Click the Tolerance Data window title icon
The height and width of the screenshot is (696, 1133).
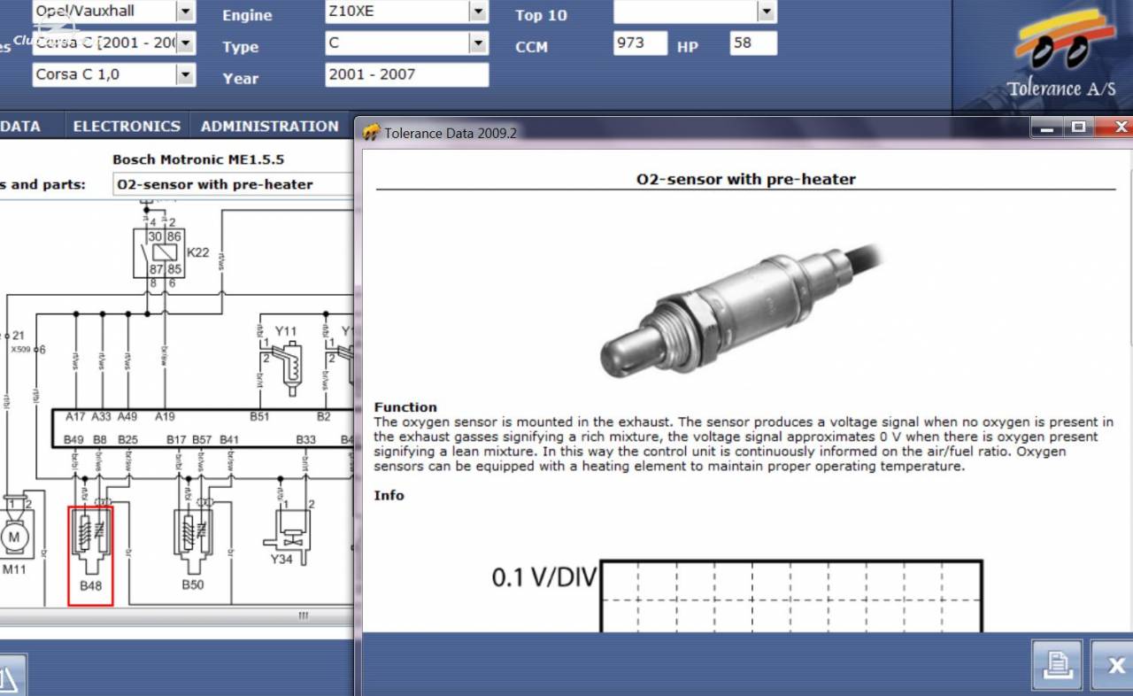(372, 133)
